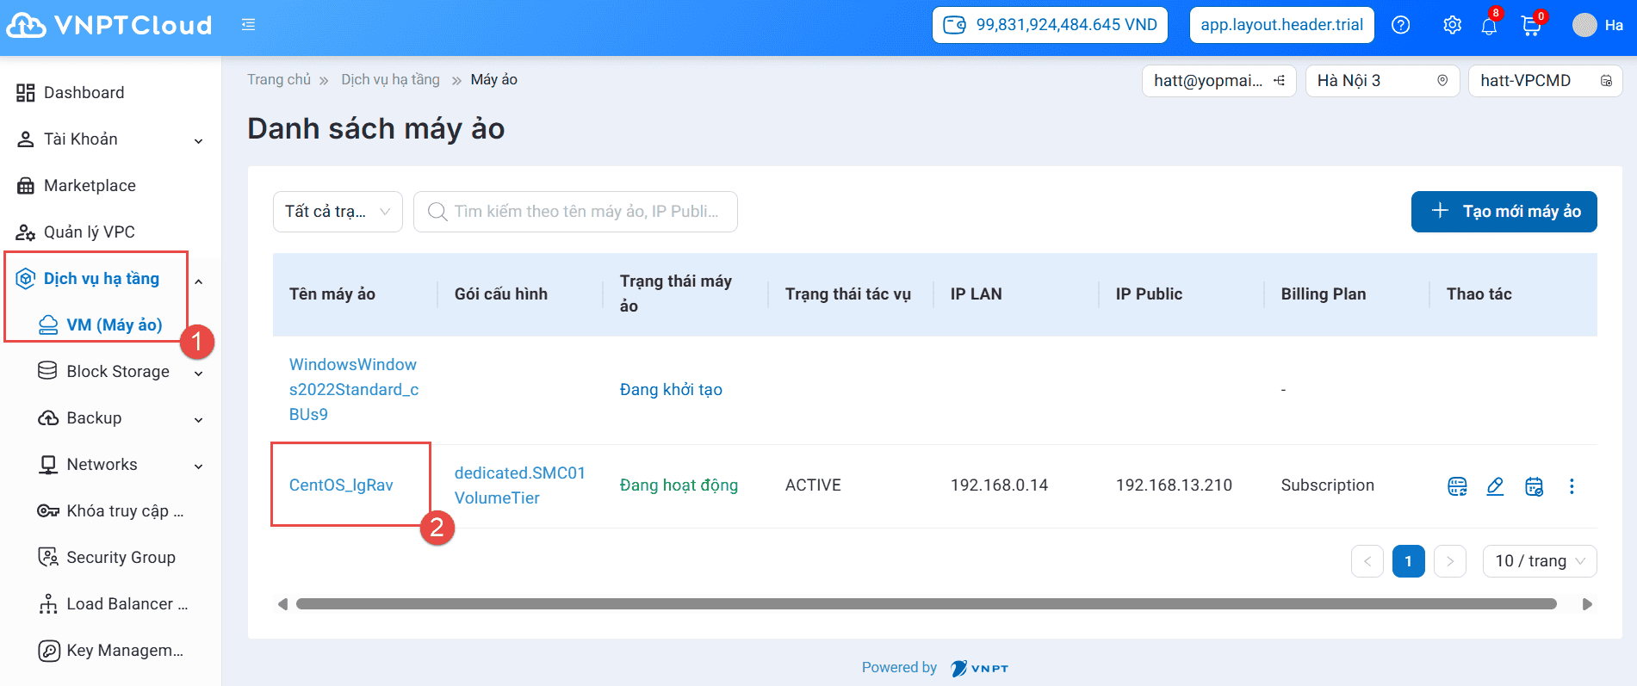This screenshot has width=1637, height=686.
Task: Click the horizontal table scrollbar
Action: click(x=926, y=604)
